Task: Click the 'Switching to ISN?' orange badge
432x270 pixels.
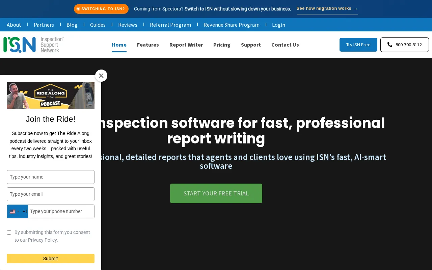Action: (101, 9)
